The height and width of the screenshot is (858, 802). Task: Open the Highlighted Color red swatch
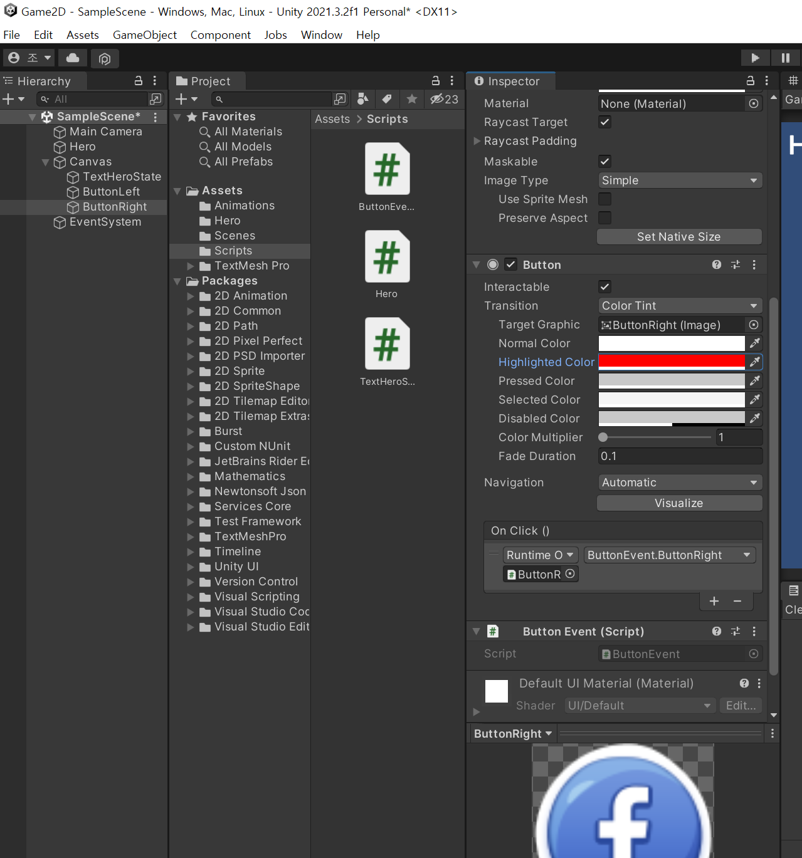pos(672,362)
